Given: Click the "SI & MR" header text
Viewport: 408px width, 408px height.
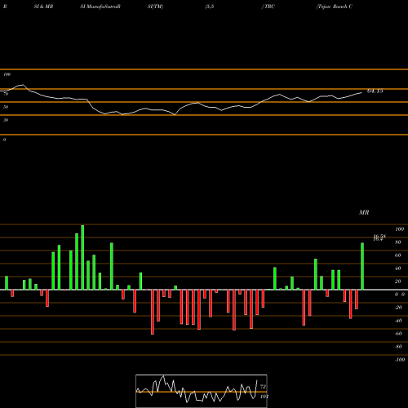Looking at the screenshot, I should tap(43, 7).
